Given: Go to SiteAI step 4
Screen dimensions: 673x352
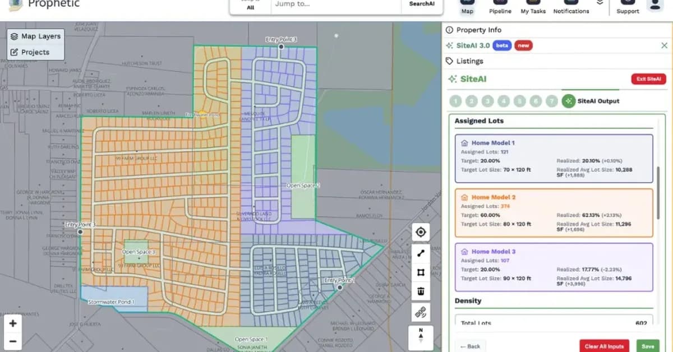Looking at the screenshot, I should (x=504, y=101).
